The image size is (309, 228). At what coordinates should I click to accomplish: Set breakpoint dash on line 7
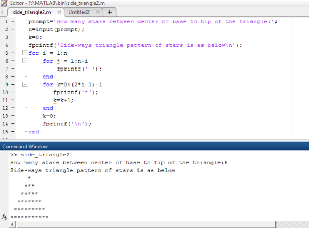[13, 69]
